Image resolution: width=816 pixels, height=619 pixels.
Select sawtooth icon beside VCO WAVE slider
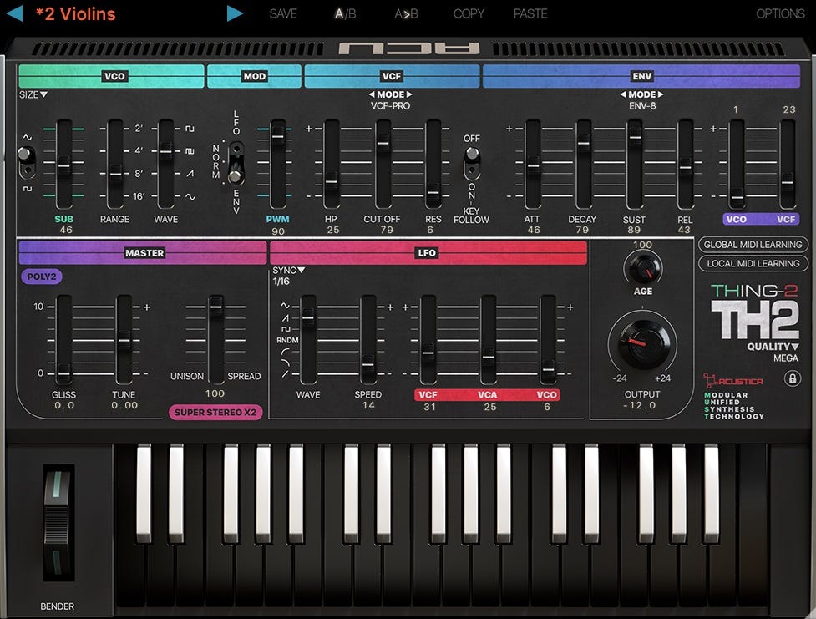tap(190, 174)
